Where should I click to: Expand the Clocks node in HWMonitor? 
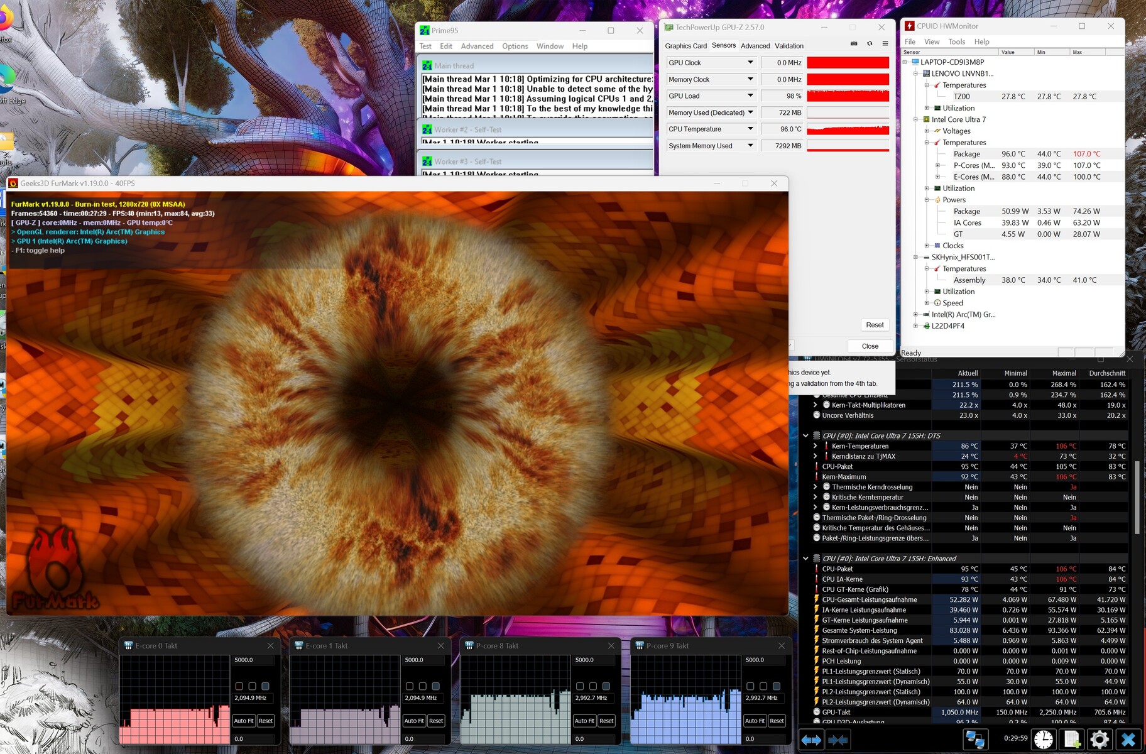click(927, 246)
